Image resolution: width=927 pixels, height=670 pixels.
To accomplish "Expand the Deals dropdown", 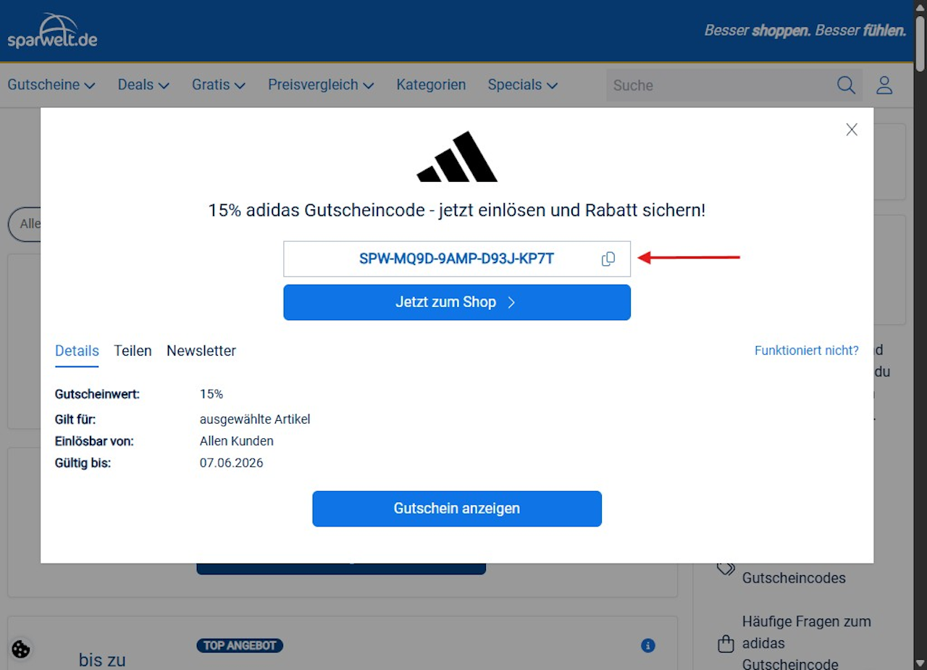I will click(x=143, y=85).
